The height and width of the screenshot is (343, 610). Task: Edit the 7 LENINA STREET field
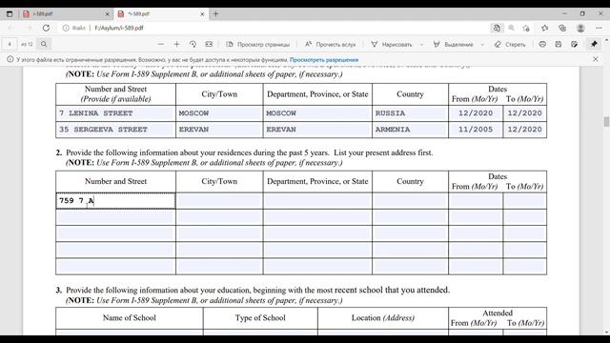[115, 113]
